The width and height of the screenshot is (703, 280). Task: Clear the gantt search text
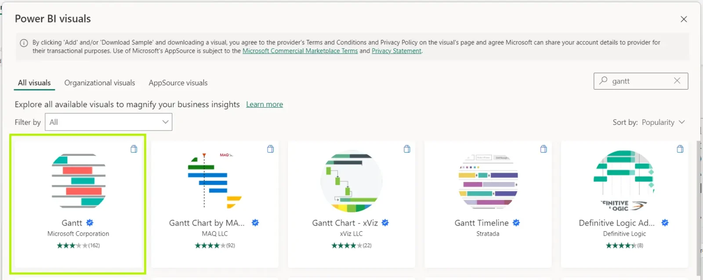[x=677, y=80]
